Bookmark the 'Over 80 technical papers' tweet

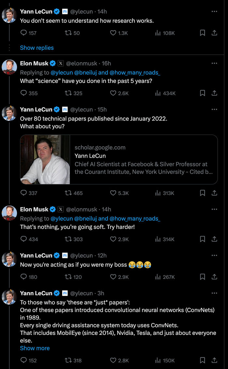click(x=202, y=193)
